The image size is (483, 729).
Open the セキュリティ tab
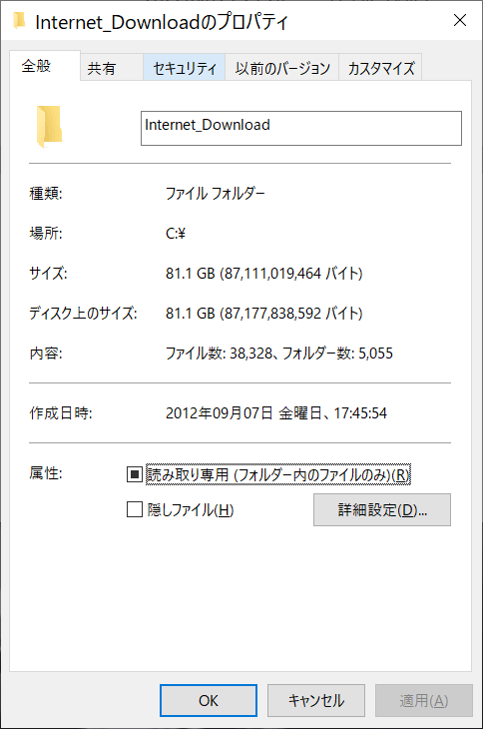click(x=185, y=68)
